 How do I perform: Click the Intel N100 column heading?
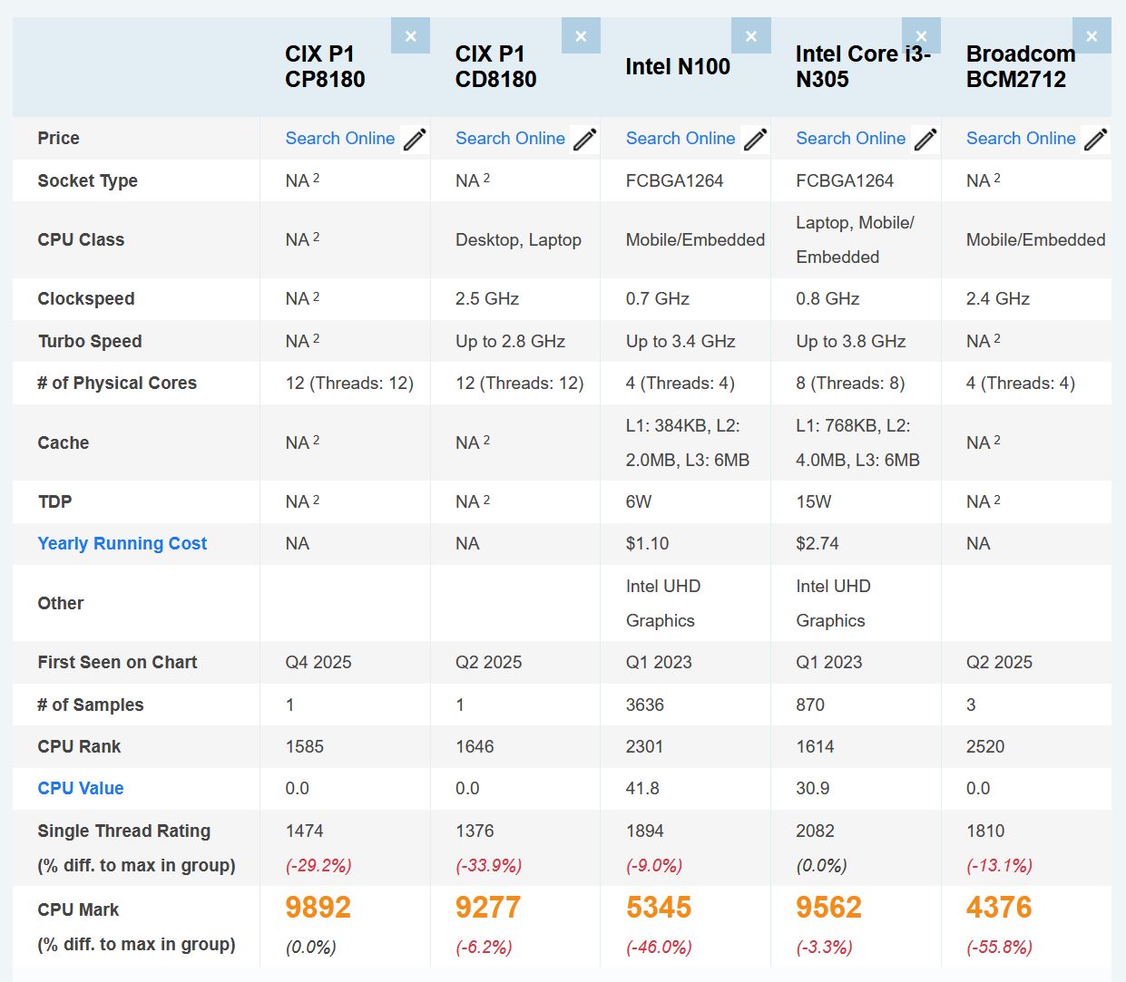tap(678, 67)
